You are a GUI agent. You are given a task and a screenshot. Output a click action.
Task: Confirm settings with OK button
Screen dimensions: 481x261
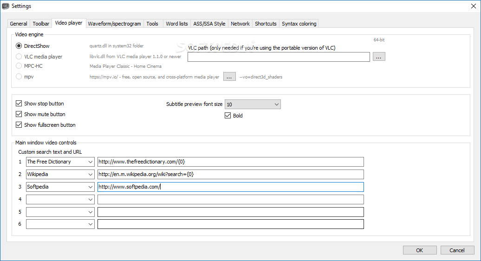pyautogui.click(x=419, y=250)
